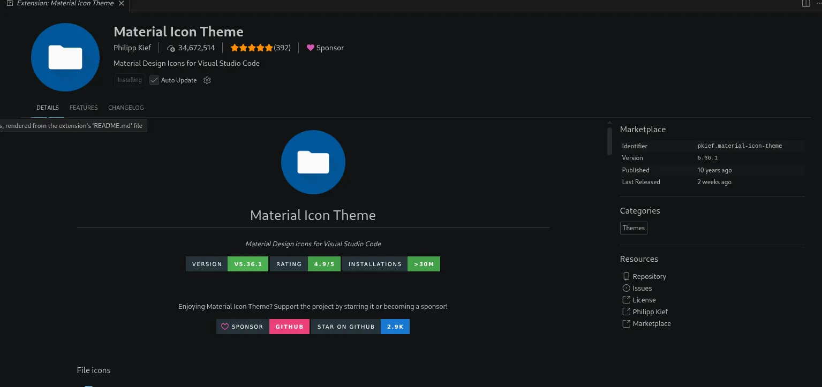Open the Issues resource link

coord(642,289)
